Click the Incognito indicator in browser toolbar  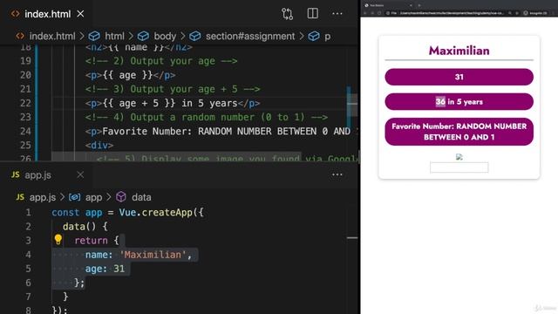coord(534,13)
